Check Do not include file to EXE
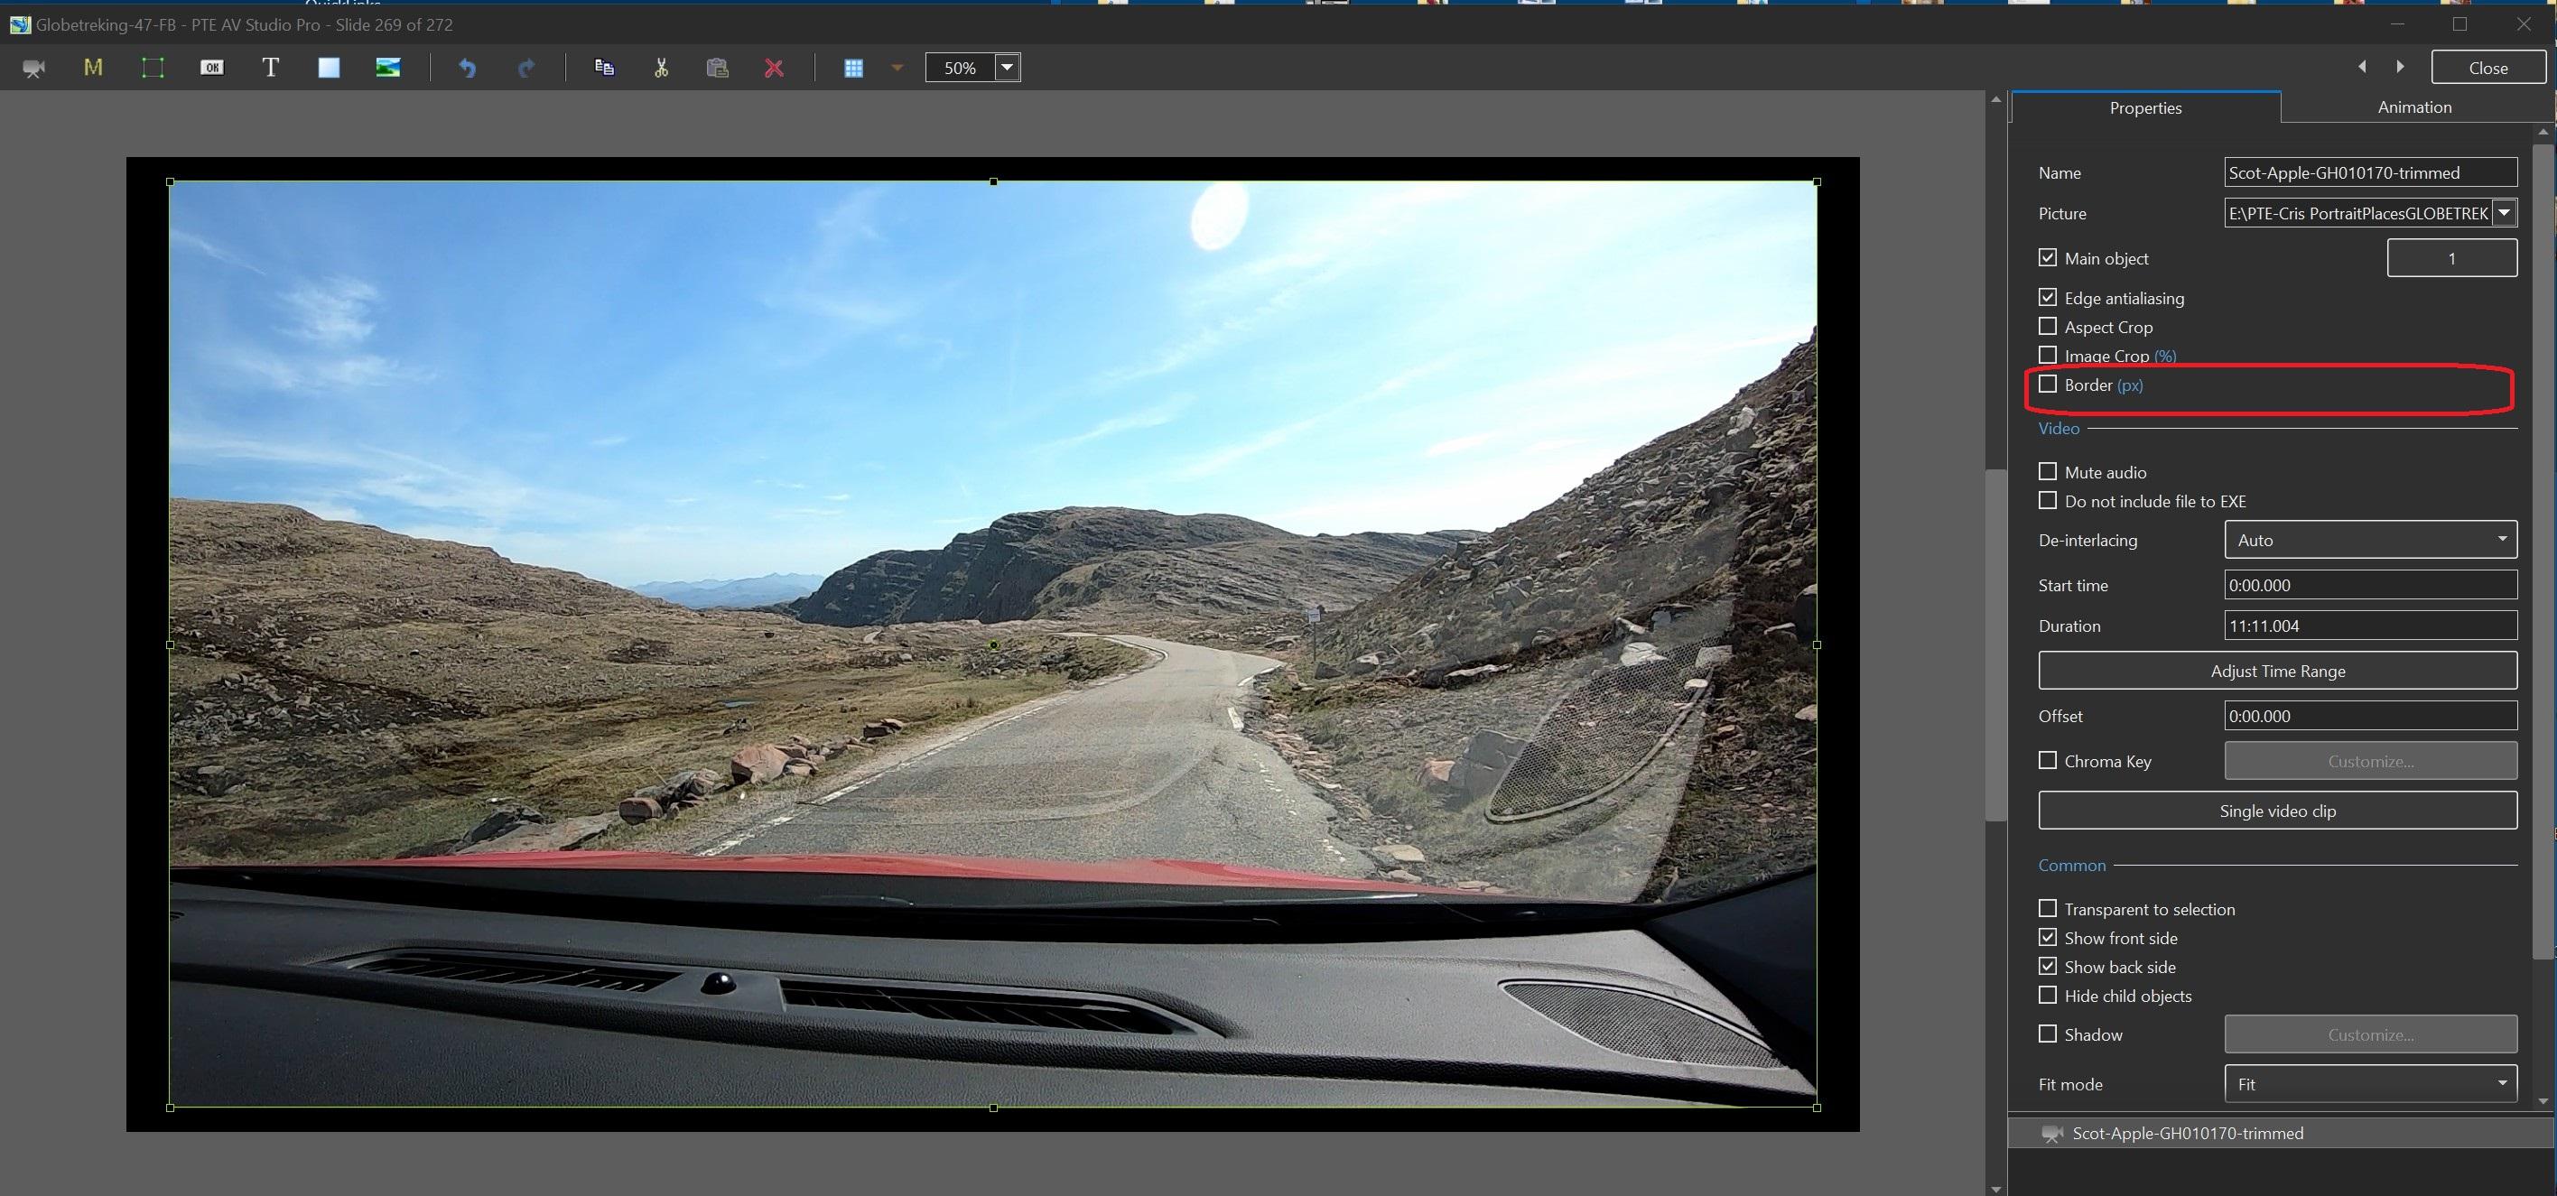 pyautogui.click(x=2048, y=499)
